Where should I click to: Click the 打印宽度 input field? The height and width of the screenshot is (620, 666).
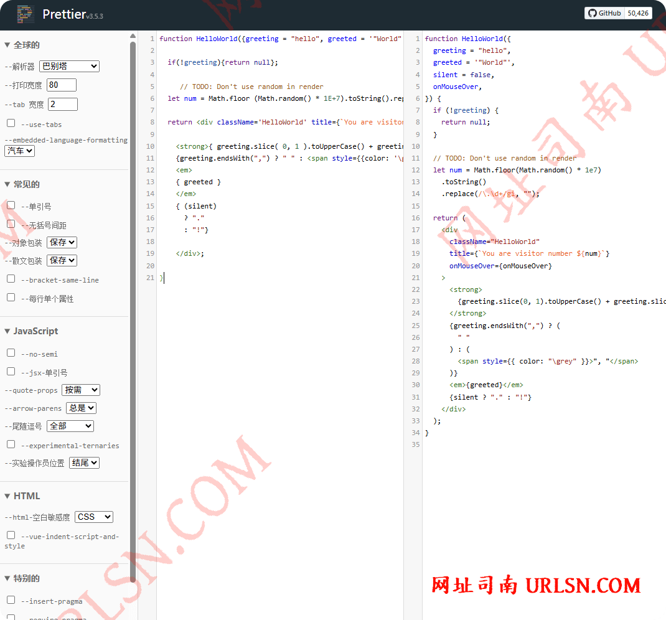[62, 85]
